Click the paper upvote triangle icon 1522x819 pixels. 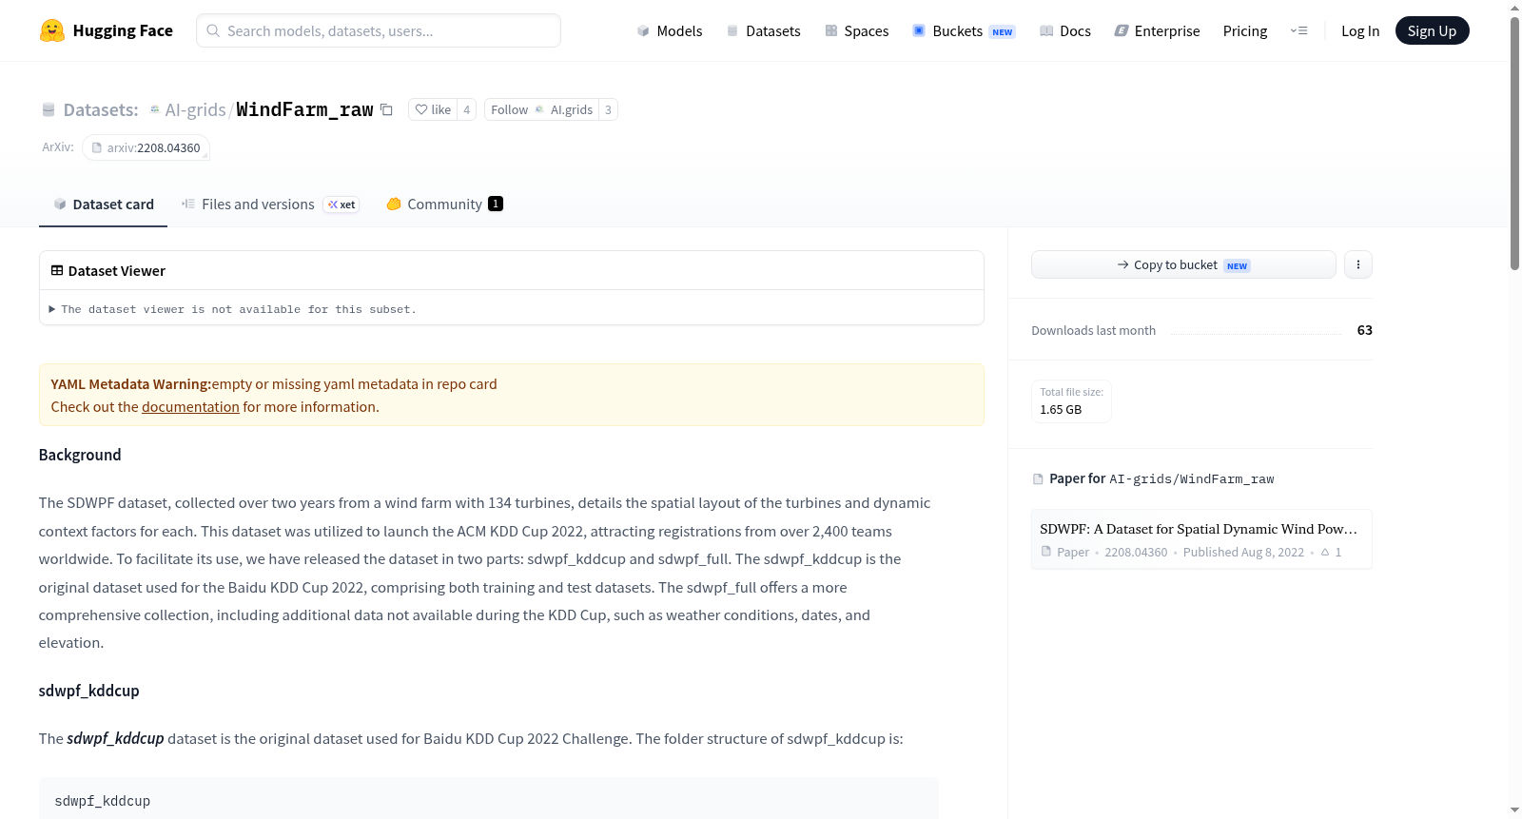(1325, 552)
